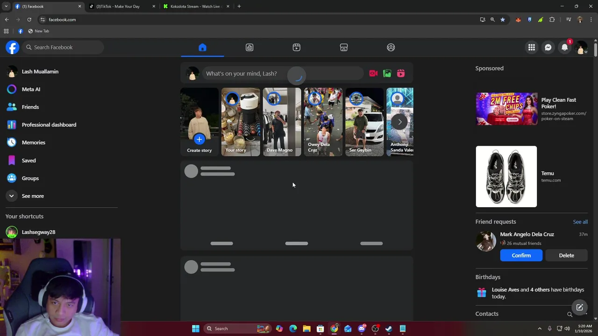Show hidden system tray icons
Image resolution: width=598 pixels, height=336 pixels.
[540, 329]
